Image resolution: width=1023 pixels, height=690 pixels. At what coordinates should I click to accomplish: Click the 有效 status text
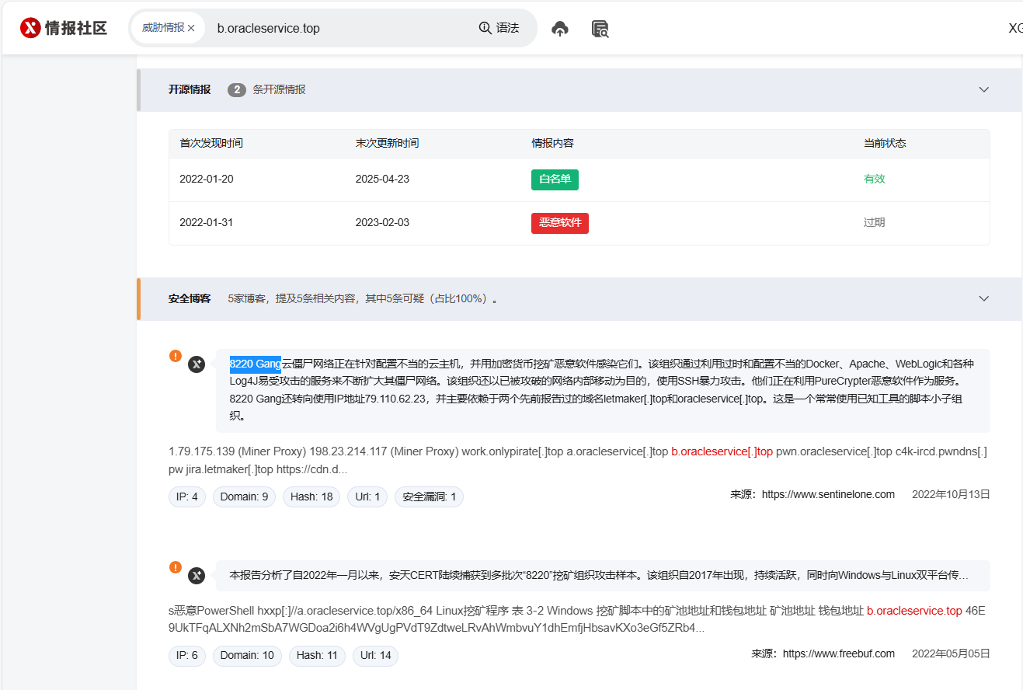tap(875, 179)
